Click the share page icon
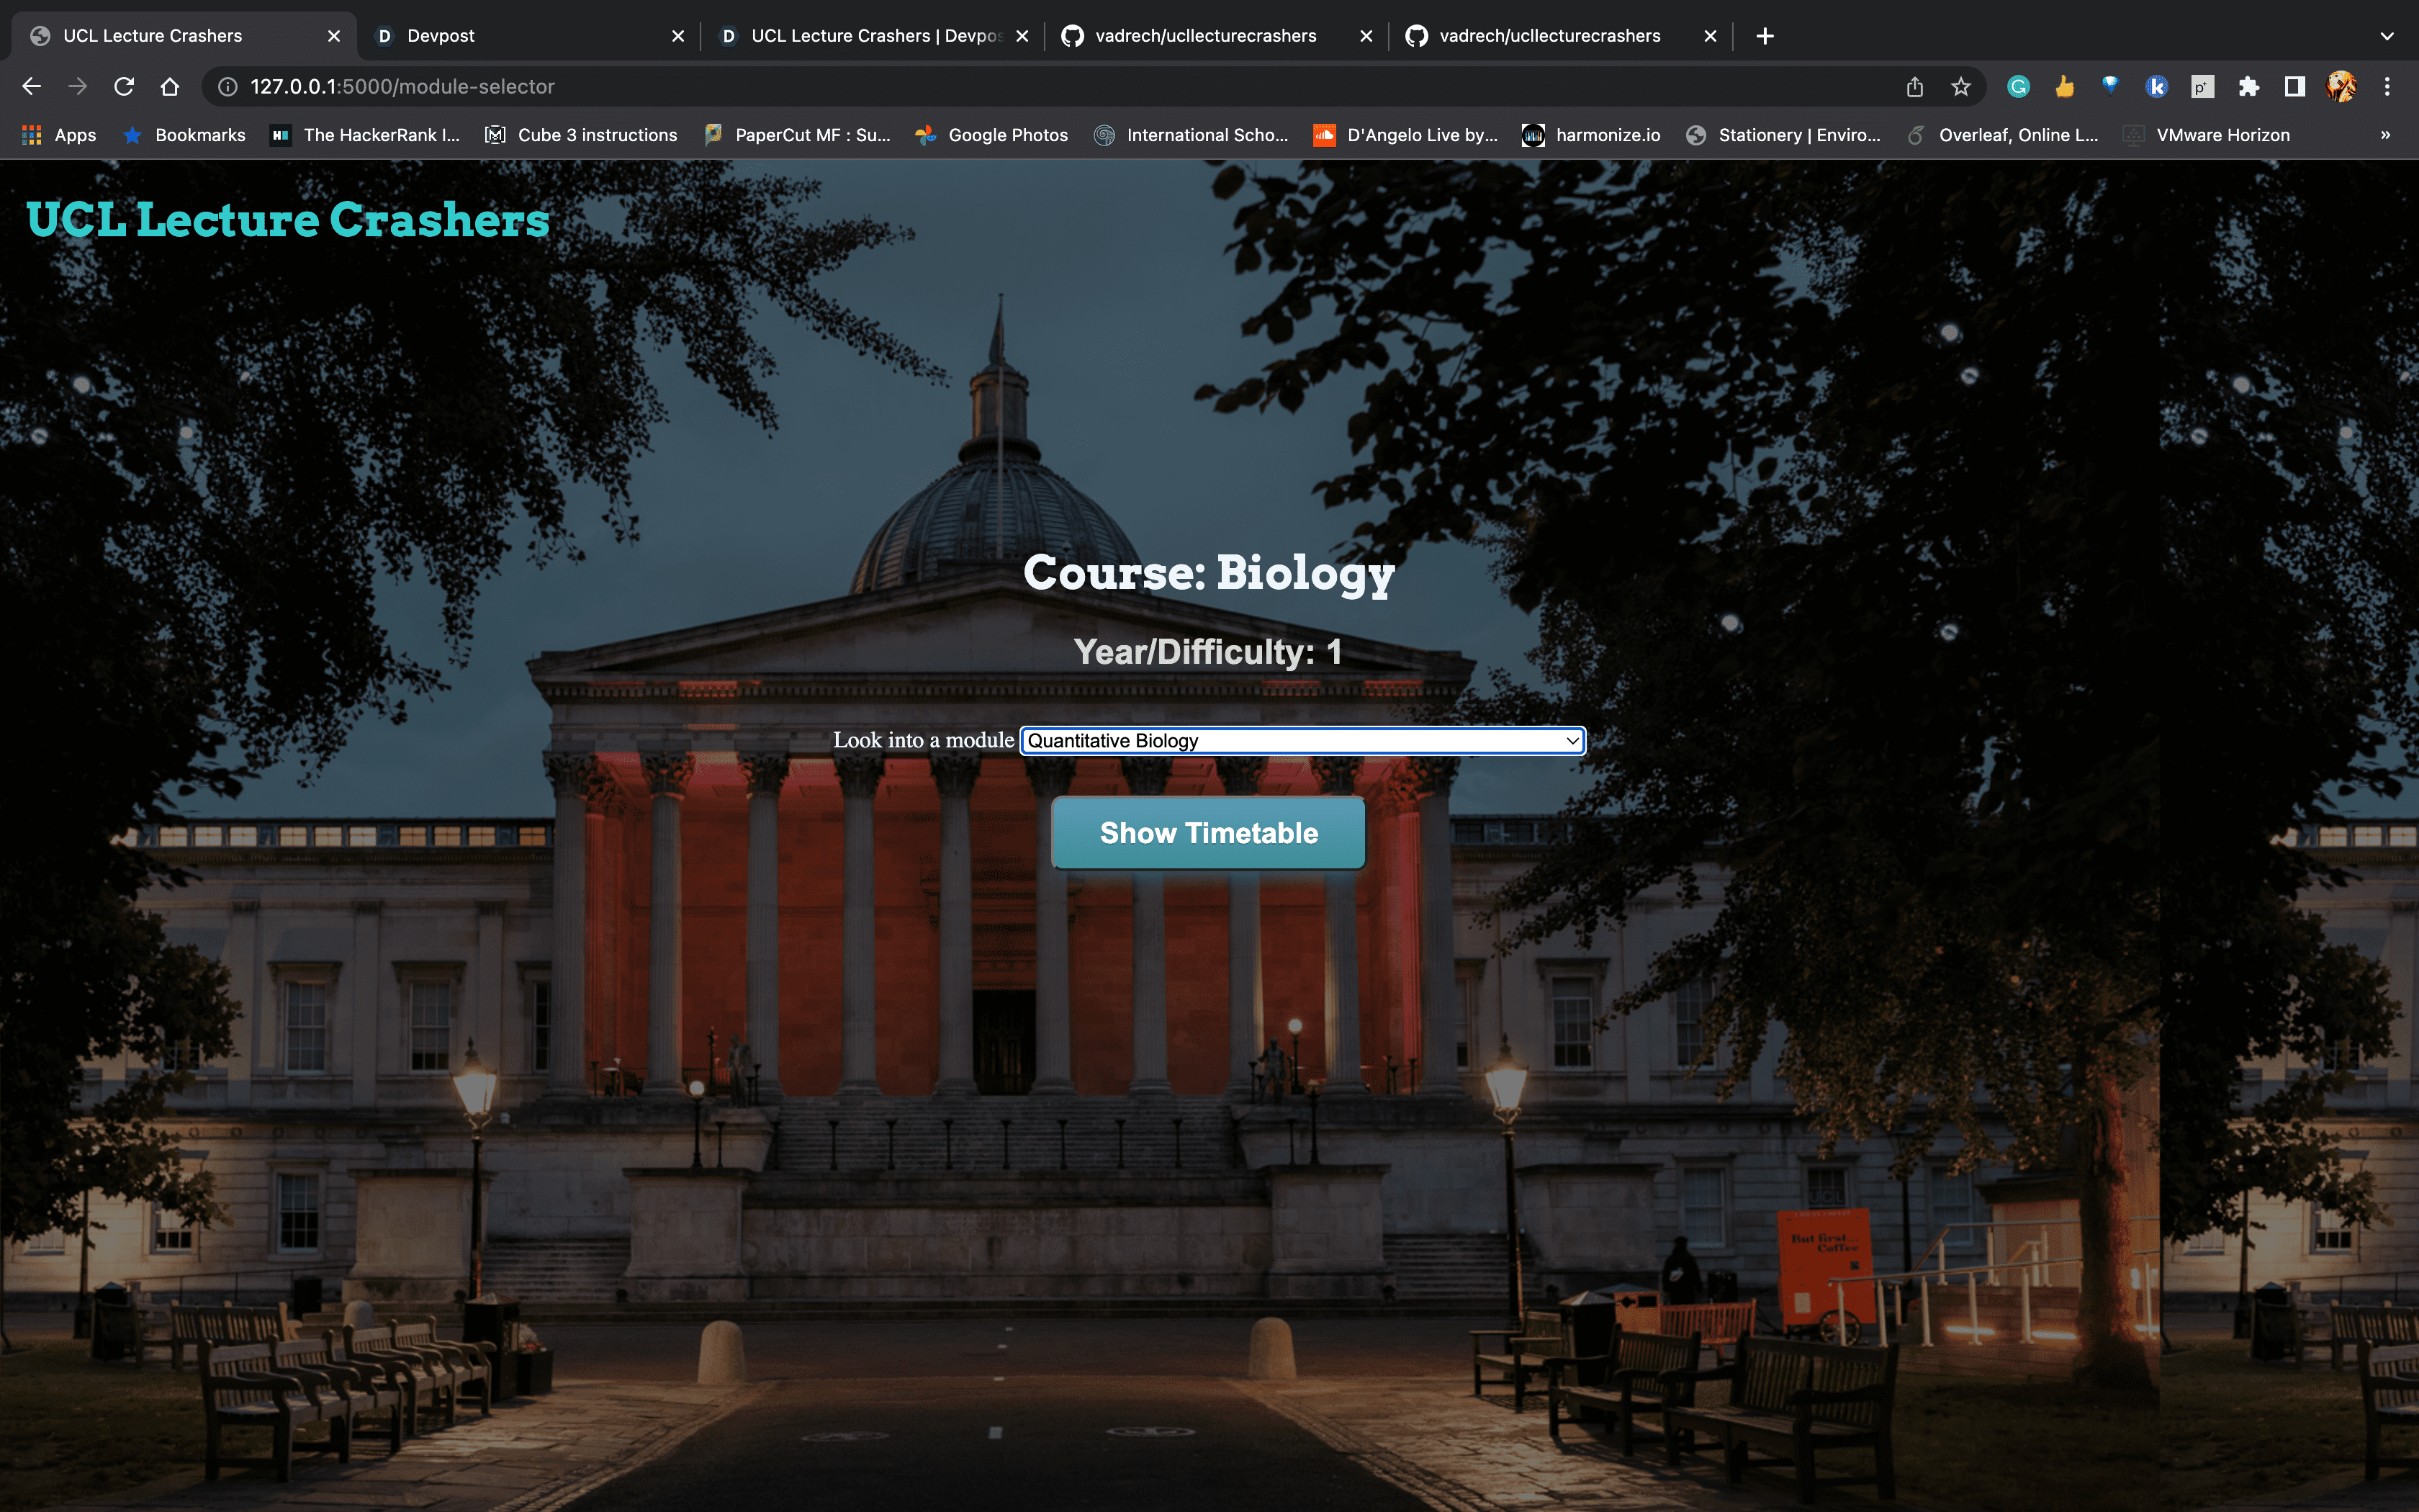 [1914, 87]
